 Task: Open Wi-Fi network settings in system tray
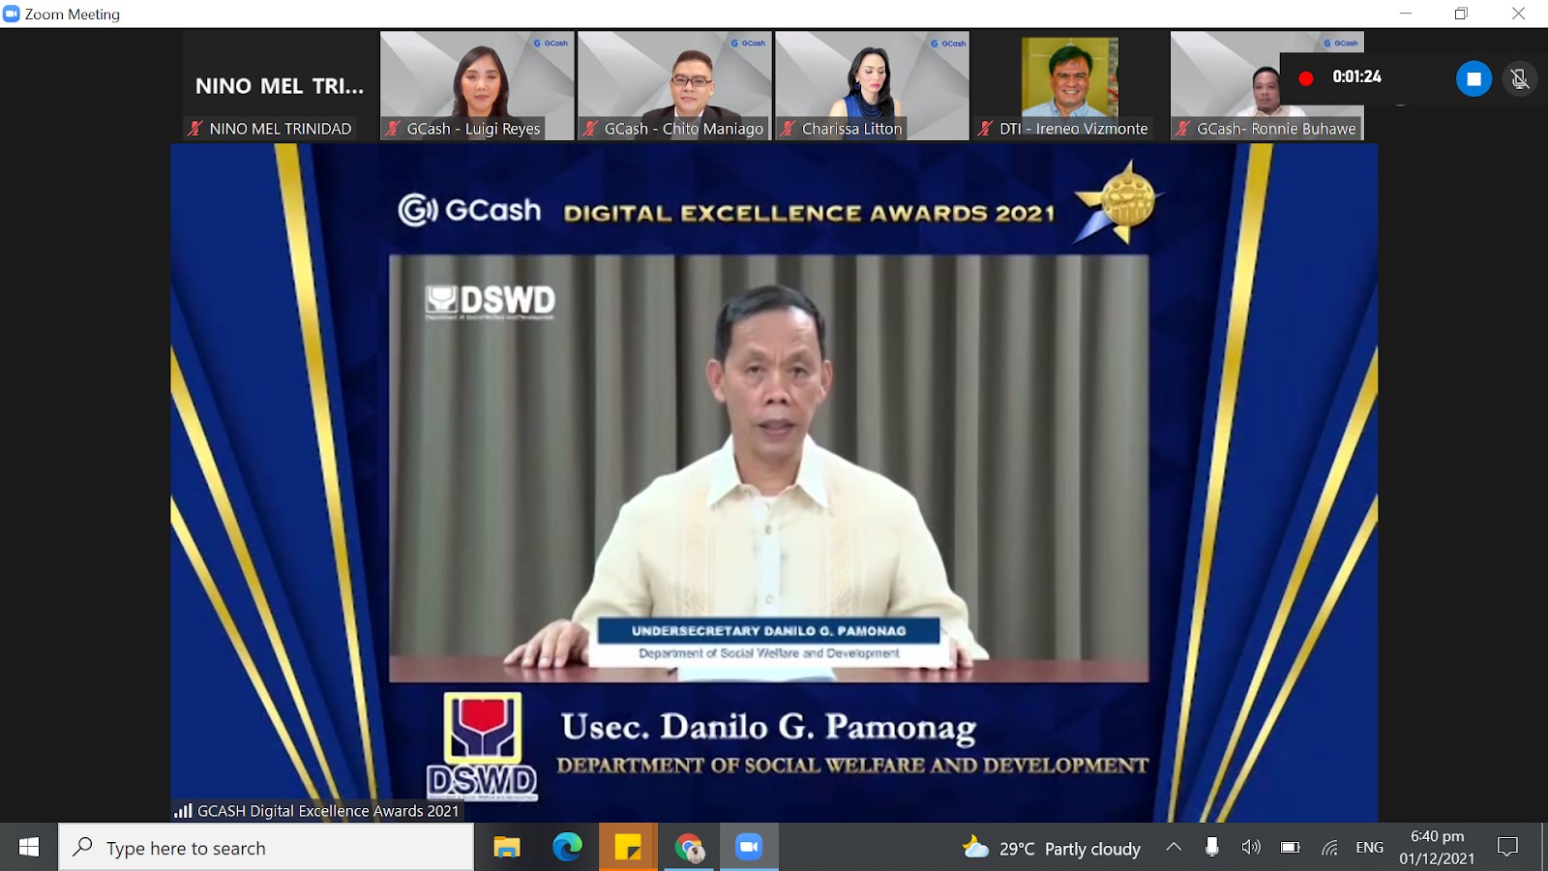(x=1329, y=848)
